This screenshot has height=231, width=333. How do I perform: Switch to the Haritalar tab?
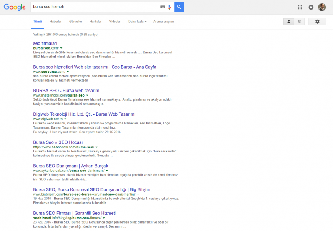click(x=95, y=22)
